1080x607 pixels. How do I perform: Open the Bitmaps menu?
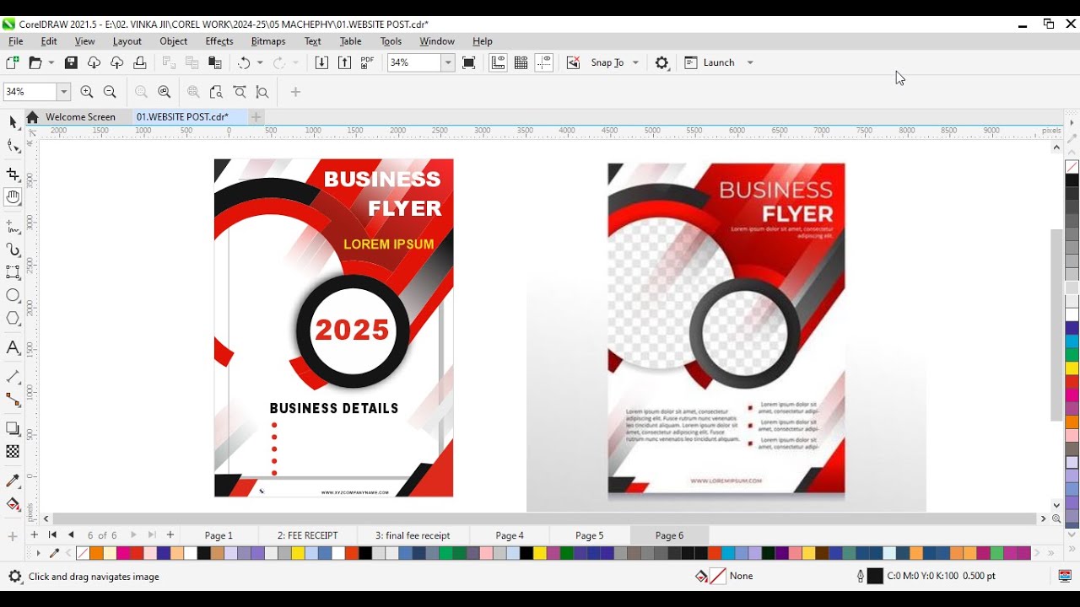268,41
